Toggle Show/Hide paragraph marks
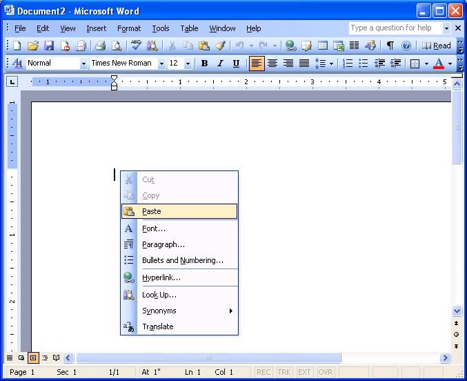 (390, 46)
